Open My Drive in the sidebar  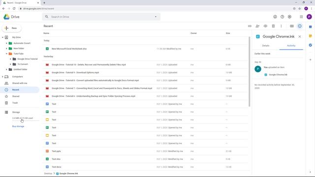[x=16, y=37]
